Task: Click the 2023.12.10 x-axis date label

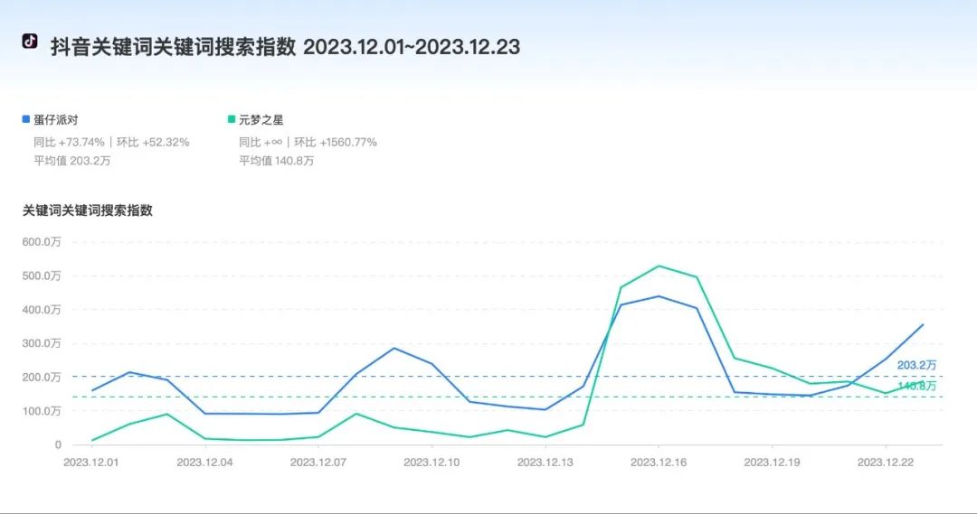Action: click(x=432, y=463)
